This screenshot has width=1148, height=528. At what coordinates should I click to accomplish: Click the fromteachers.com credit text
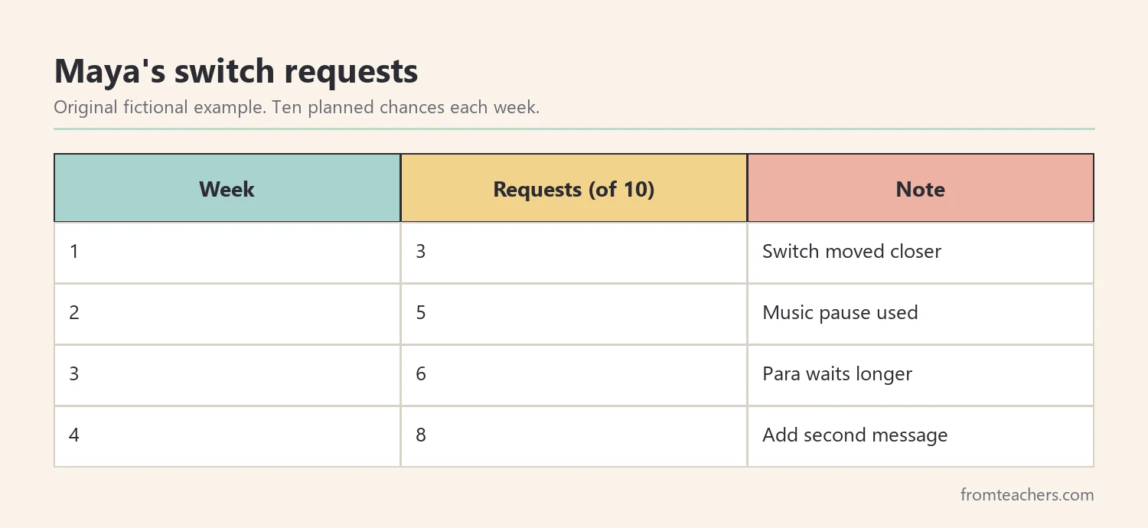tap(1027, 495)
